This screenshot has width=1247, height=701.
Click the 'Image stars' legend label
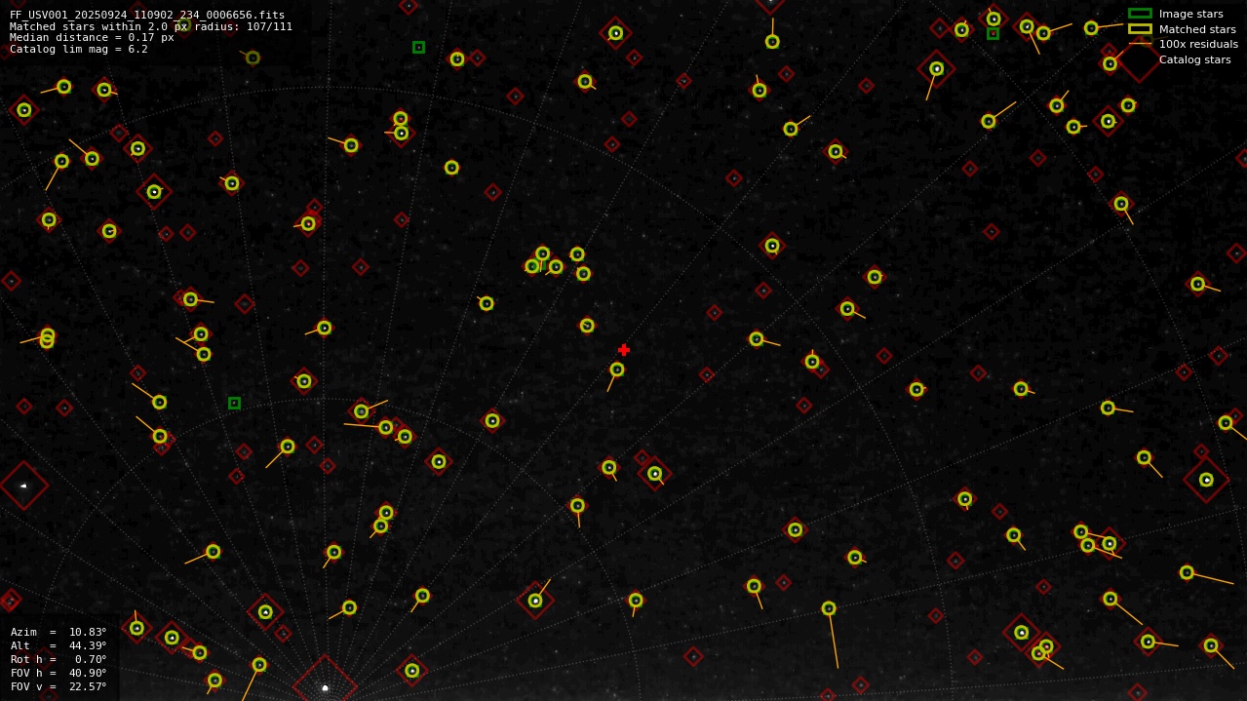(1191, 14)
